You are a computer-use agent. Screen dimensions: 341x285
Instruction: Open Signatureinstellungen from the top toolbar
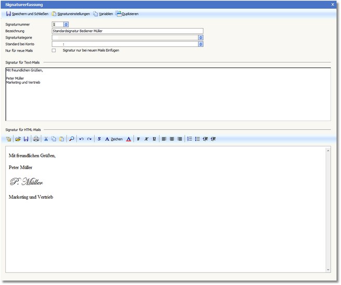(x=71, y=14)
